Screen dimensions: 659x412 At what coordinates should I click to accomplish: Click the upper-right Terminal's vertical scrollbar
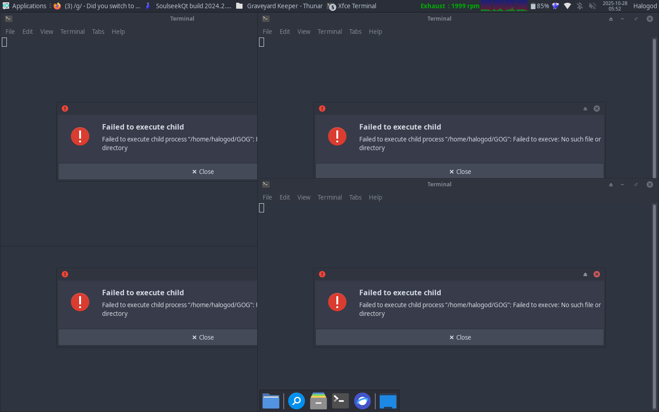[x=654, y=108]
